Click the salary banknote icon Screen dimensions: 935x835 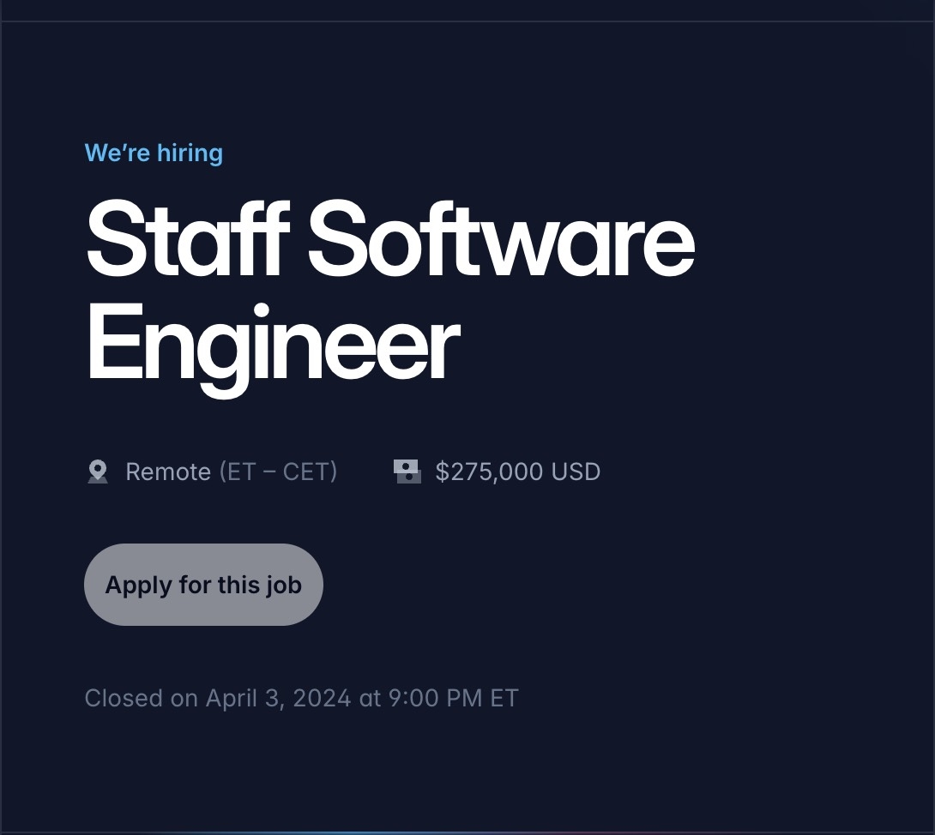(407, 472)
